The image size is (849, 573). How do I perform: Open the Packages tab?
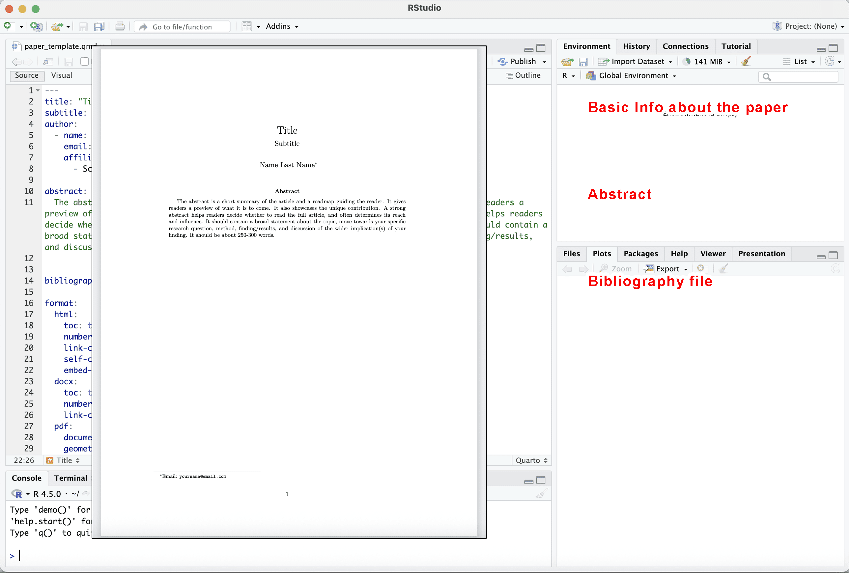(640, 254)
